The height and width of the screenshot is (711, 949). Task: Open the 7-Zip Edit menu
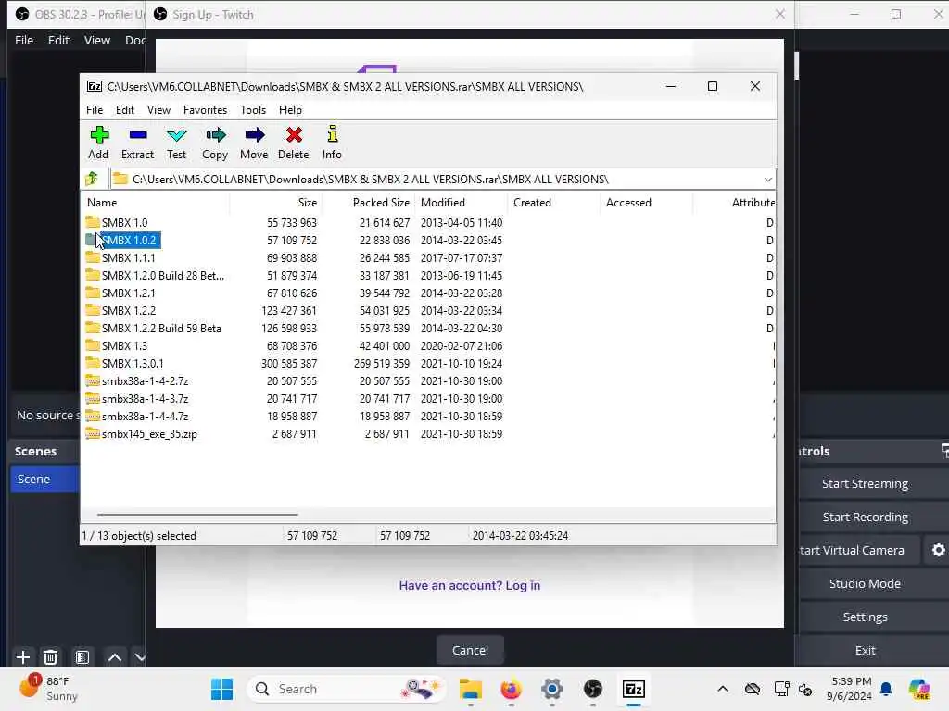(125, 110)
